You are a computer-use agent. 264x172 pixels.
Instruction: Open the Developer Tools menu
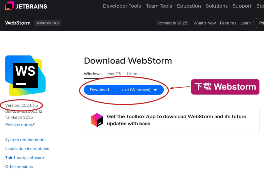(x=122, y=6)
